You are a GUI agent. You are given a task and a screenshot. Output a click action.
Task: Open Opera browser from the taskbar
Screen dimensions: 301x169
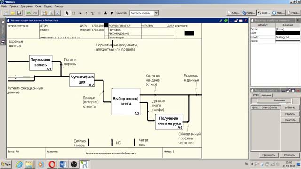(x=52, y=164)
